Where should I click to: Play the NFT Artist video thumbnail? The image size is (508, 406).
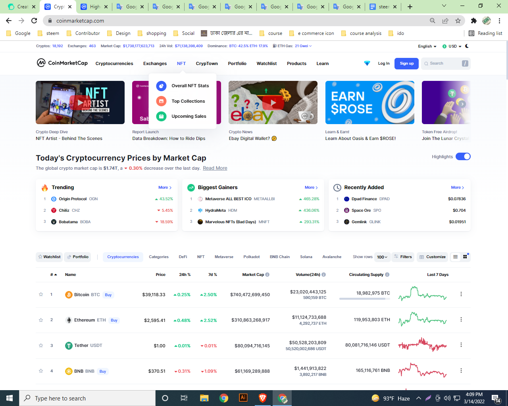80,102
